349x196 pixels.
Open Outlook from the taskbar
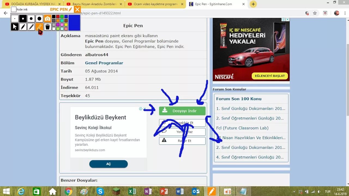pos(196,191)
